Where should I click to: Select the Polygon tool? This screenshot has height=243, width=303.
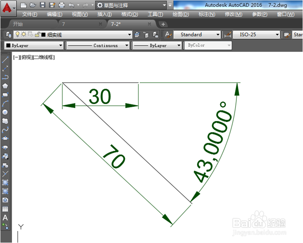[5, 86]
